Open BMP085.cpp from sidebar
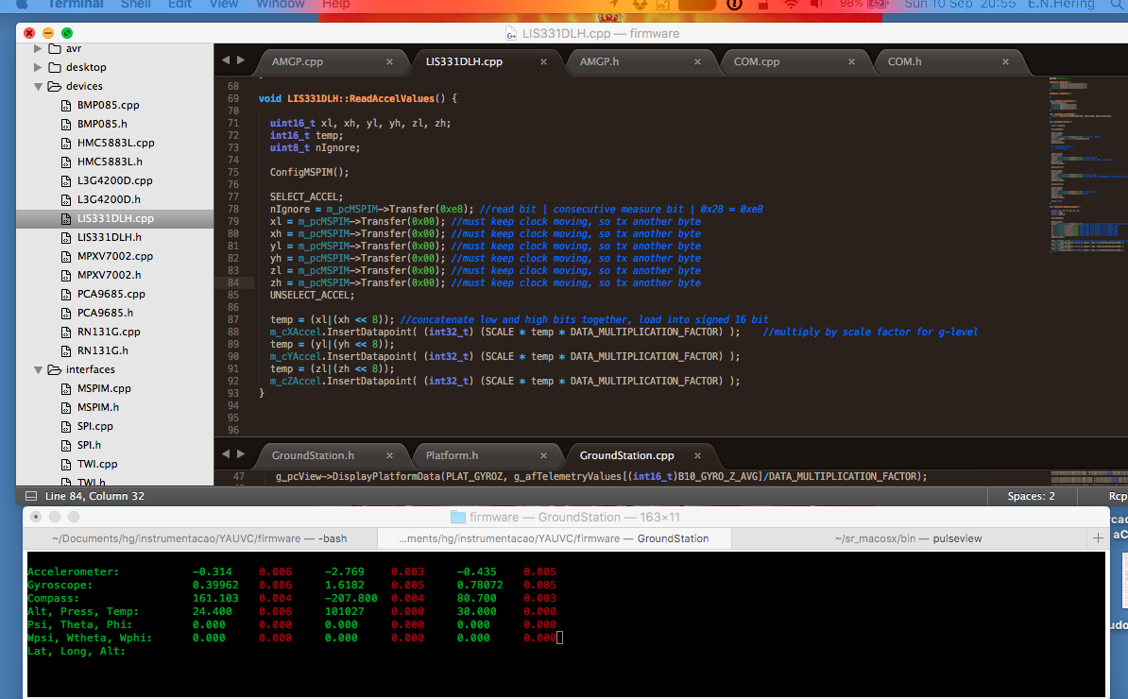The height and width of the screenshot is (699, 1128). (x=108, y=105)
